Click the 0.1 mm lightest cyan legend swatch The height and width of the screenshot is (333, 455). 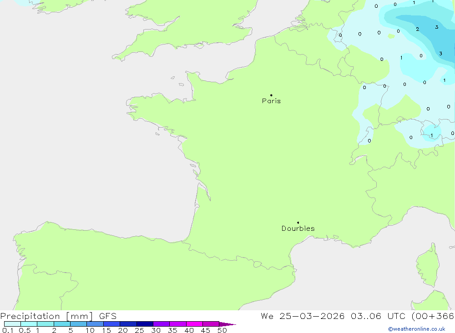(x=12, y=324)
